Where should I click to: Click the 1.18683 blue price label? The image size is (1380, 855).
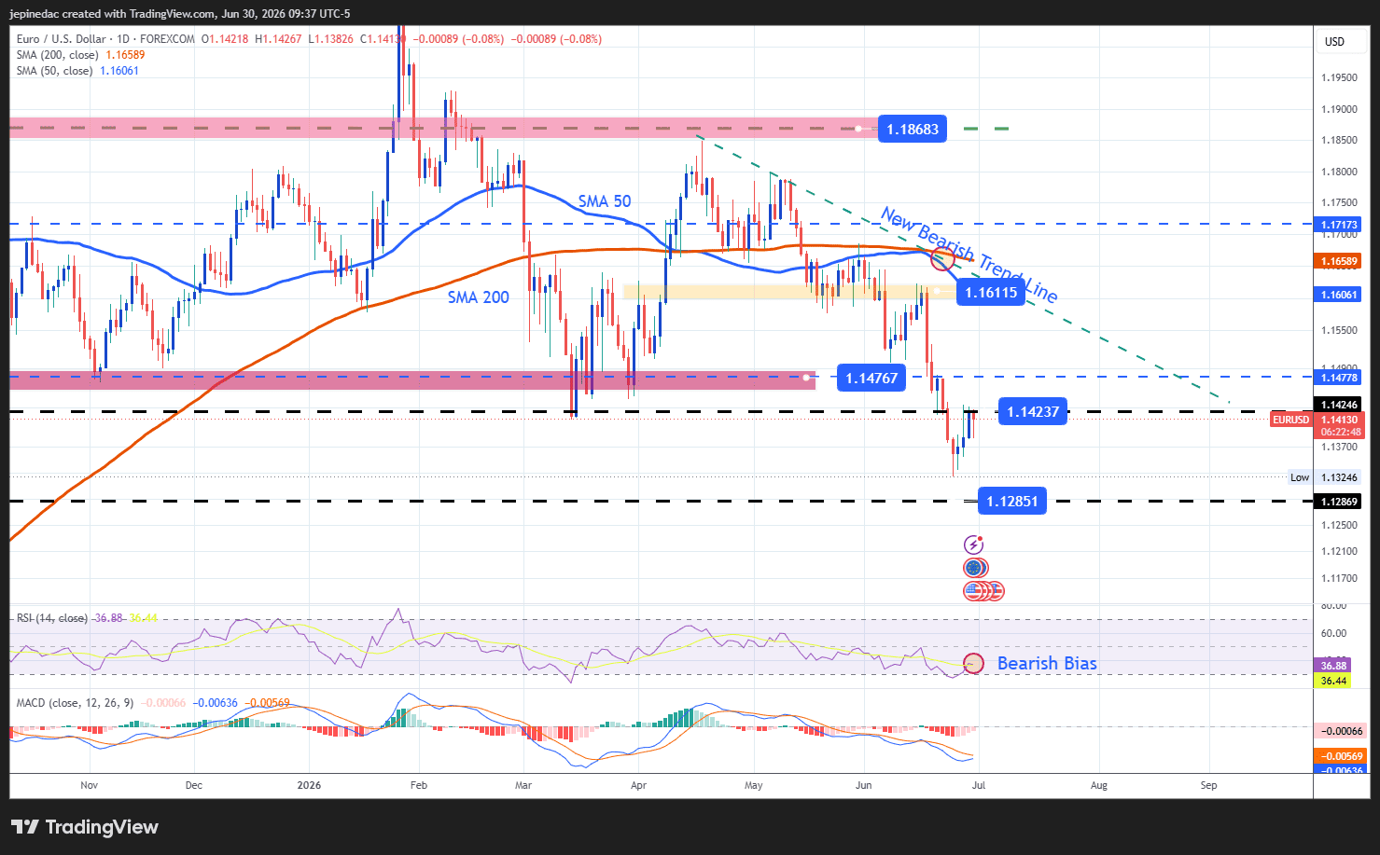pyautogui.click(x=913, y=130)
